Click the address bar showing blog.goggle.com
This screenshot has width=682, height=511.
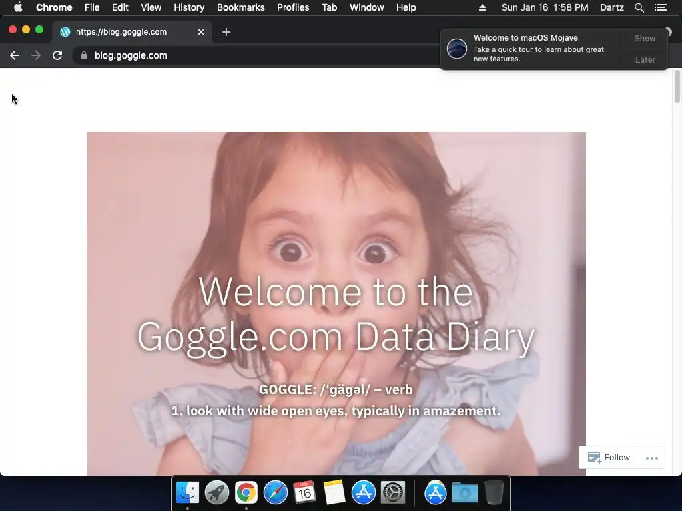pos(256,55)
